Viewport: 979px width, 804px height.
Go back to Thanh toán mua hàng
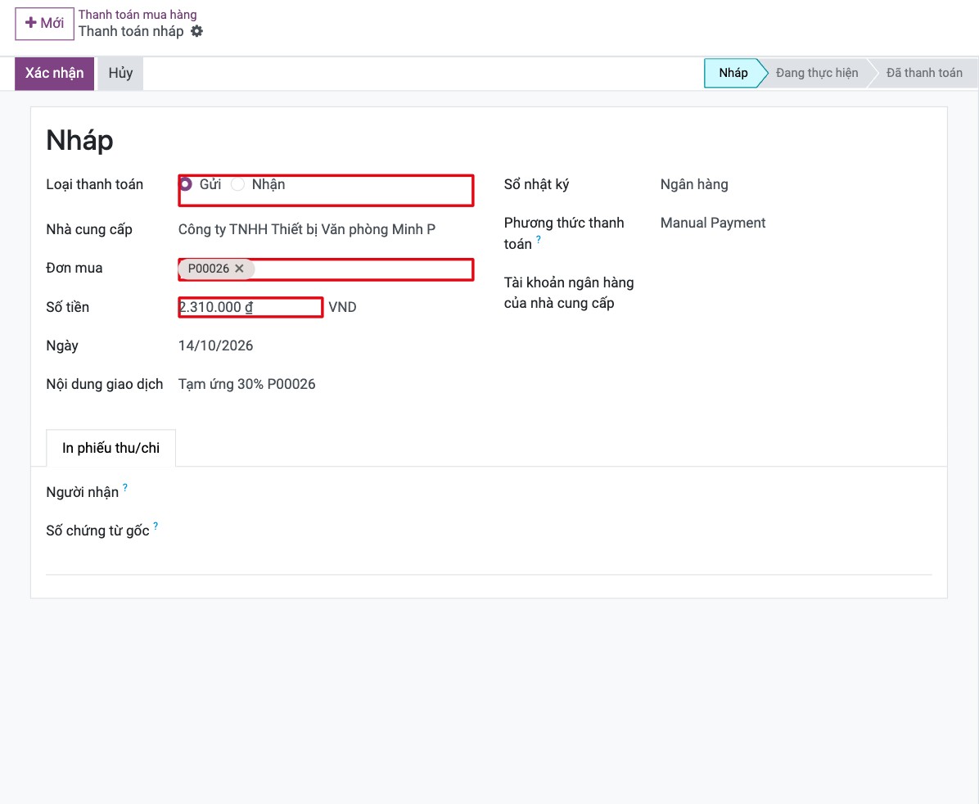coord(138,15)
